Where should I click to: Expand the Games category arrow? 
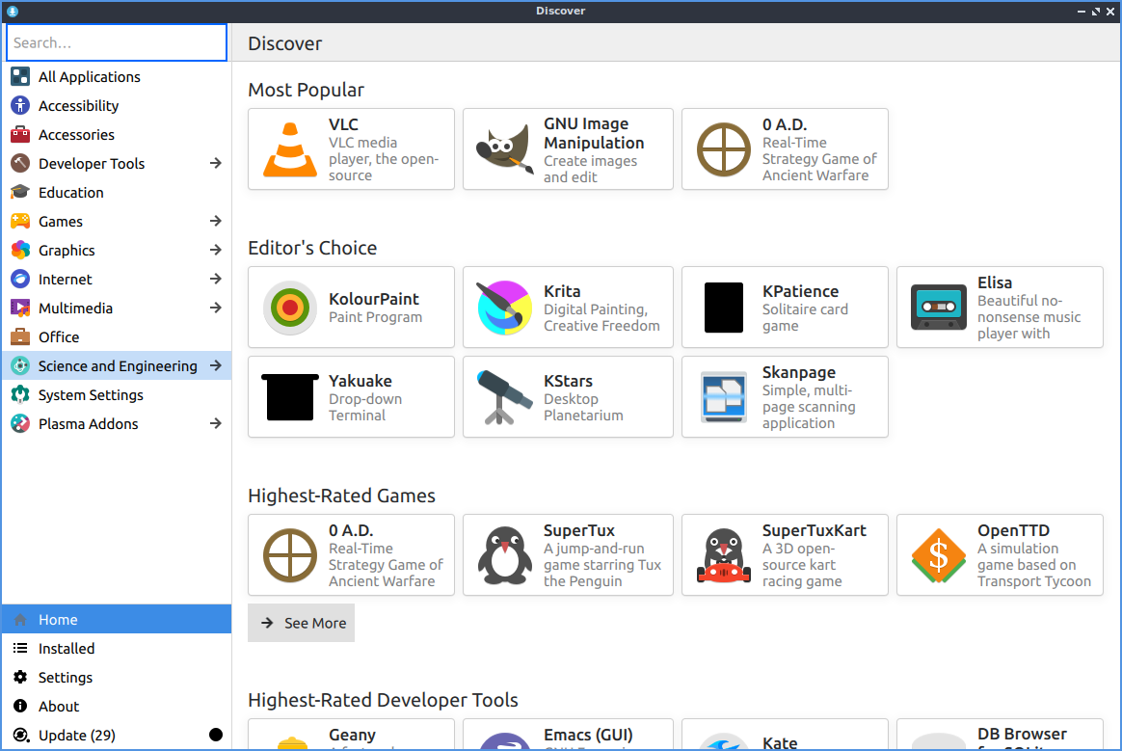tap(216, 222)
